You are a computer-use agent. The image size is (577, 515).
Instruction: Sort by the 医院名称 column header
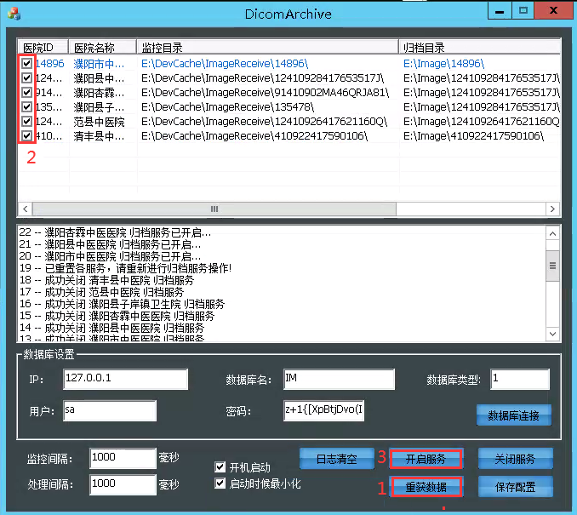[x=102, y=48]
